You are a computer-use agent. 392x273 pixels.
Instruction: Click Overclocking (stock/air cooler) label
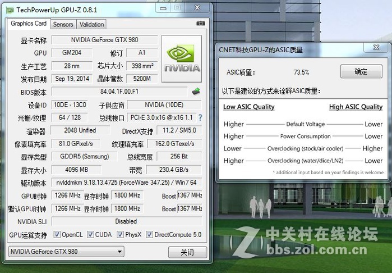click(305, 148)
